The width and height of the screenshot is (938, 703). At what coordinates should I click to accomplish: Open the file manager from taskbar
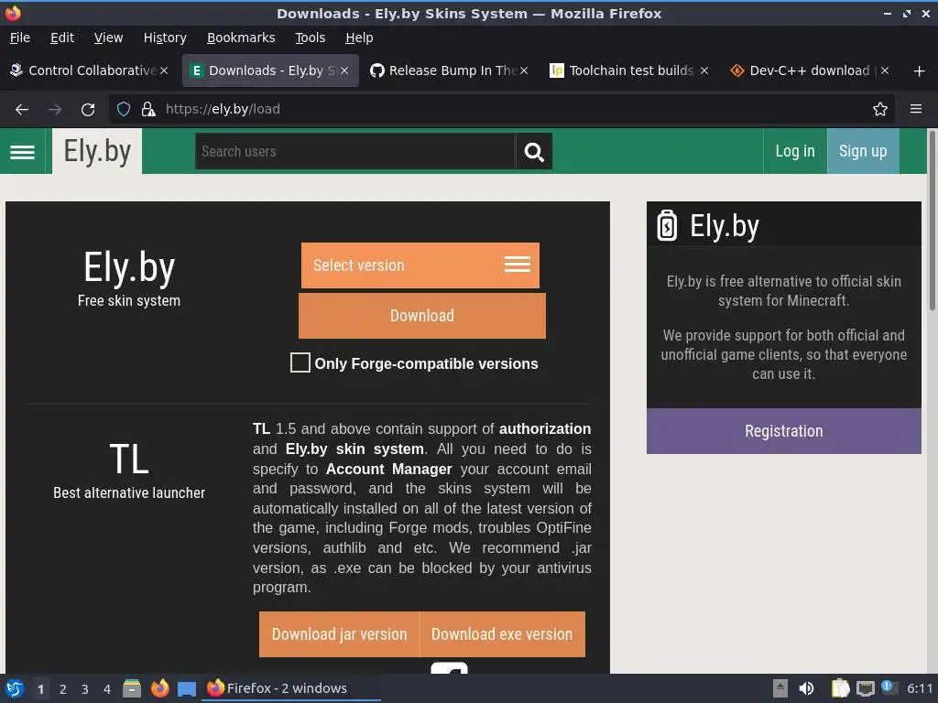click(132, 688)
